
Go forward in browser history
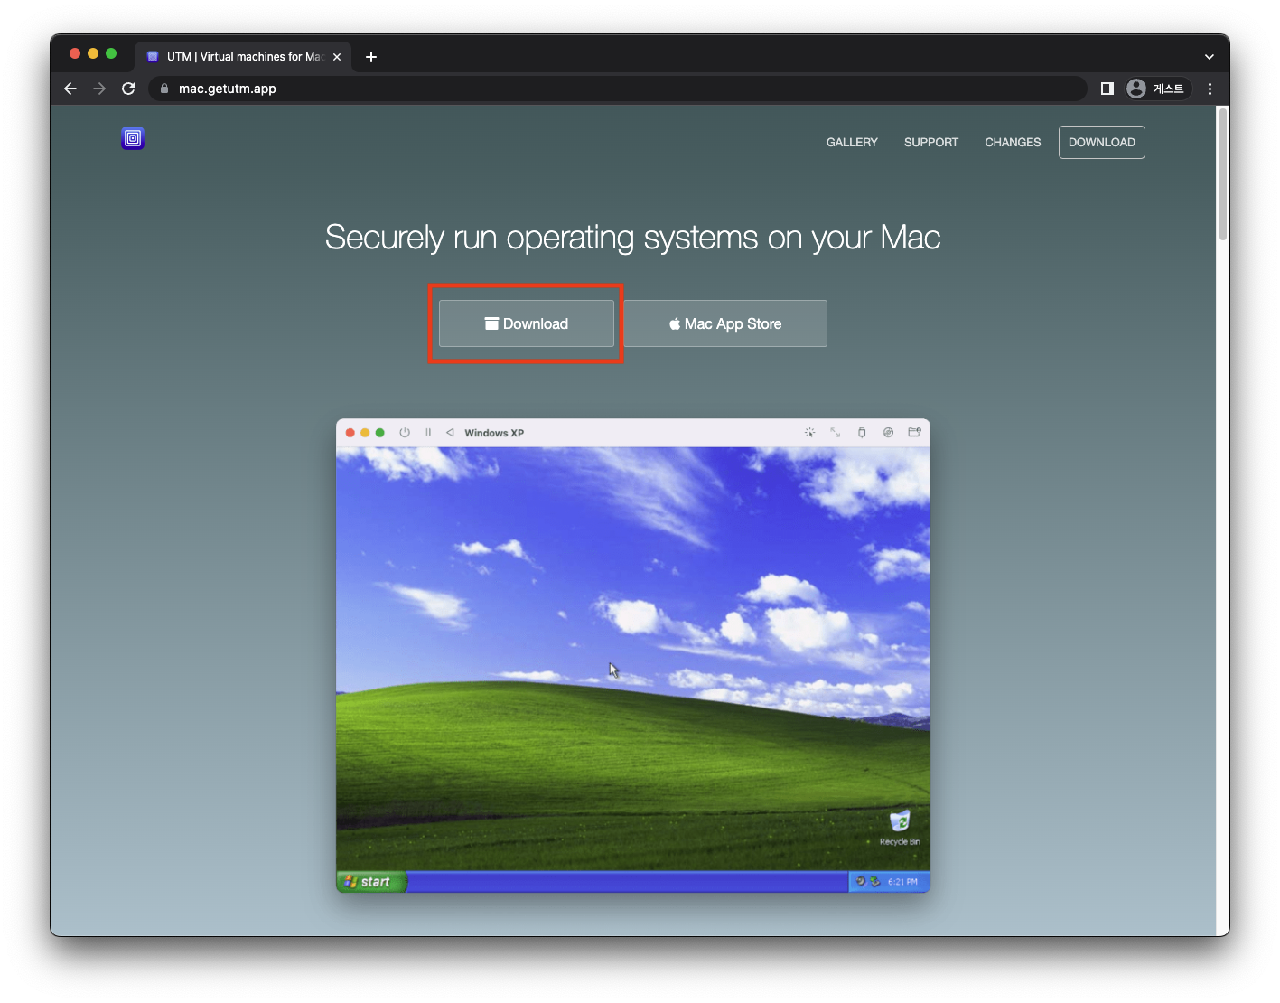tap(99, 89)
